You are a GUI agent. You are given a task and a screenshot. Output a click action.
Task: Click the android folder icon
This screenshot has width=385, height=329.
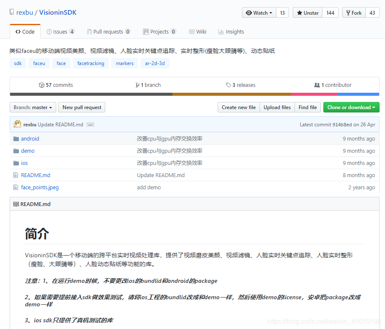[x=16, y=139]
